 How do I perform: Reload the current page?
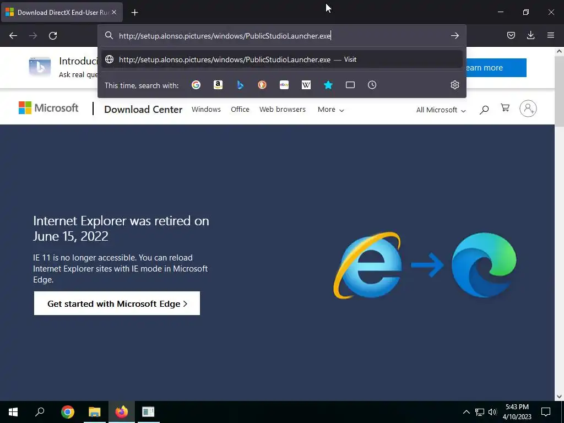tap(53, 36)
